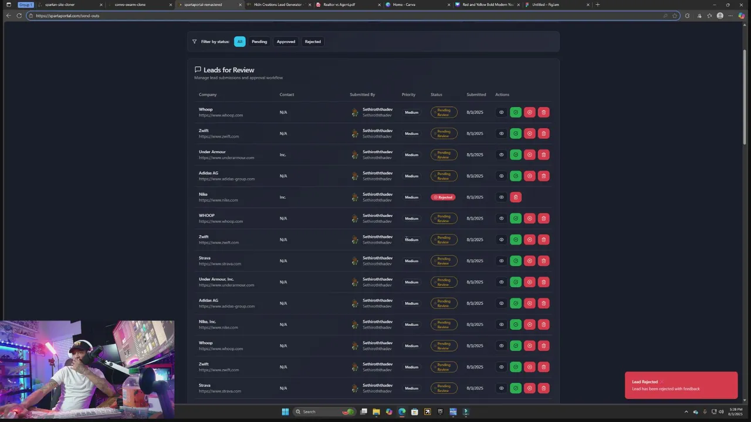View the all-caps WHOOP lead details

tap(501, 218)
